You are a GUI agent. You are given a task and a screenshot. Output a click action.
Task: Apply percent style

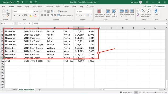[81, 15]
